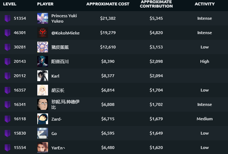Open the player name Princess Yuki Yukeo
This screenshot has width=228, height=154.
[x=64, y=18]
